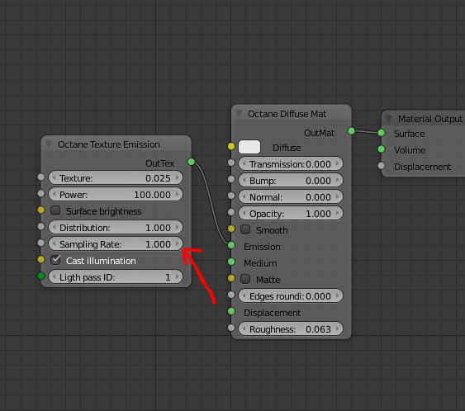Click the Distribution value field
The image size is (465, 411).
(x=116, y=227)
